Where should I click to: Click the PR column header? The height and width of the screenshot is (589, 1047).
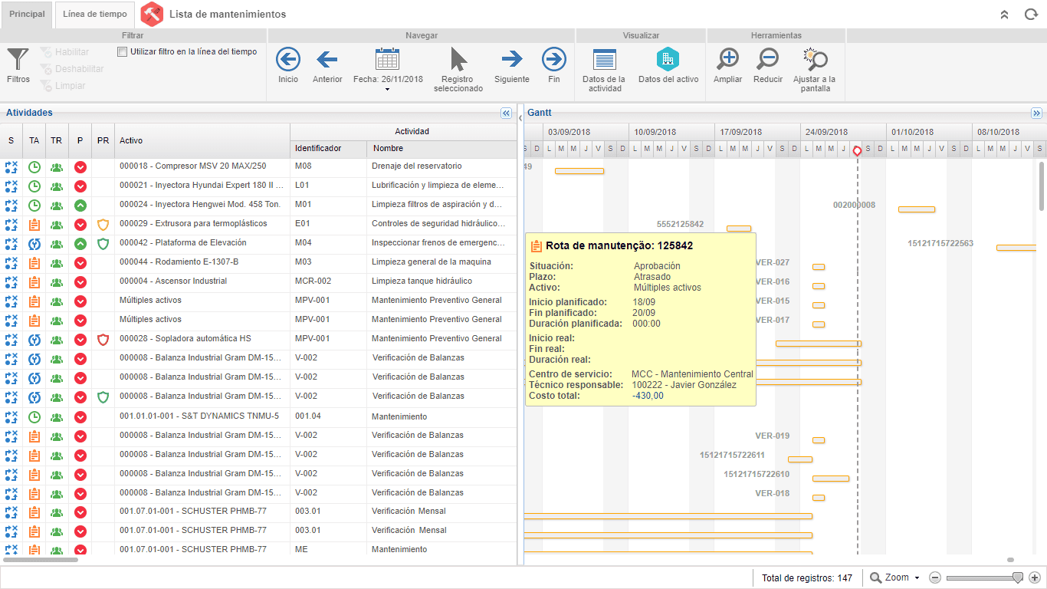coord(103,140)
